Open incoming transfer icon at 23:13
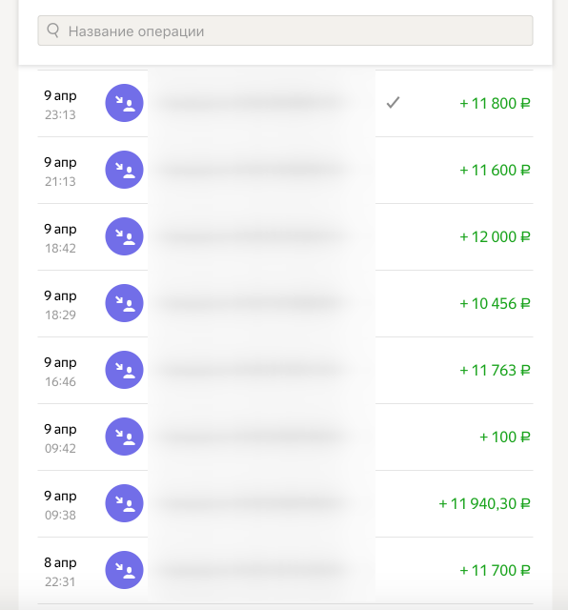 click(125, 103)
